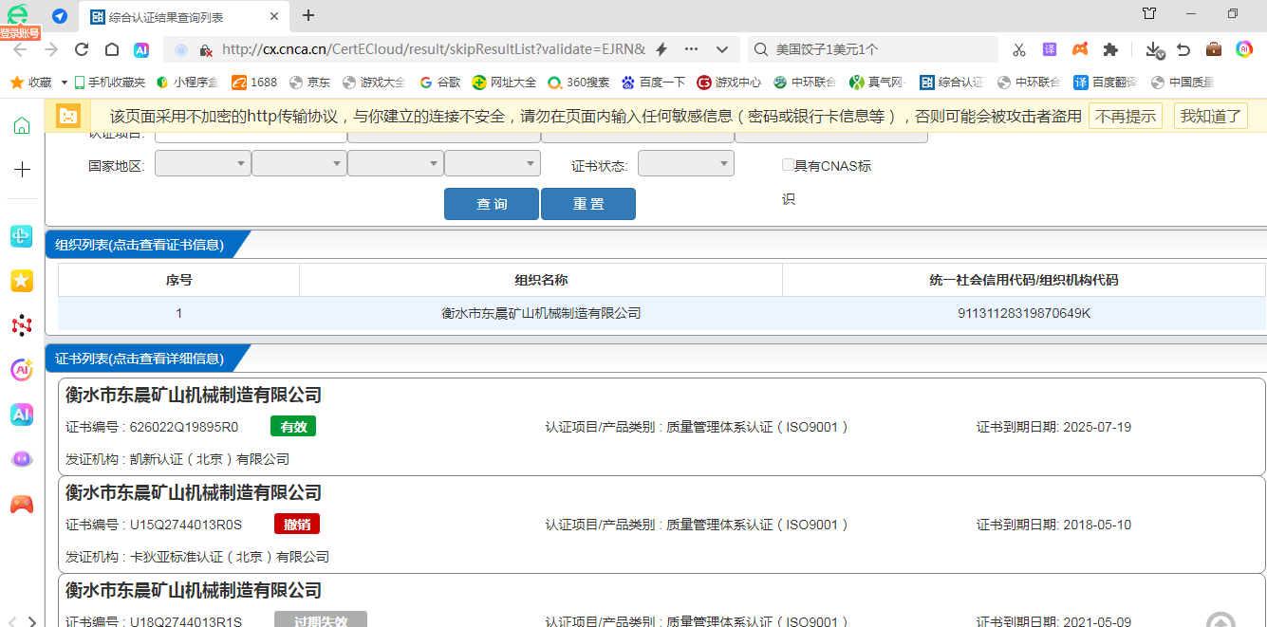Open the first 国家地区 dropdown

[202, 164]
